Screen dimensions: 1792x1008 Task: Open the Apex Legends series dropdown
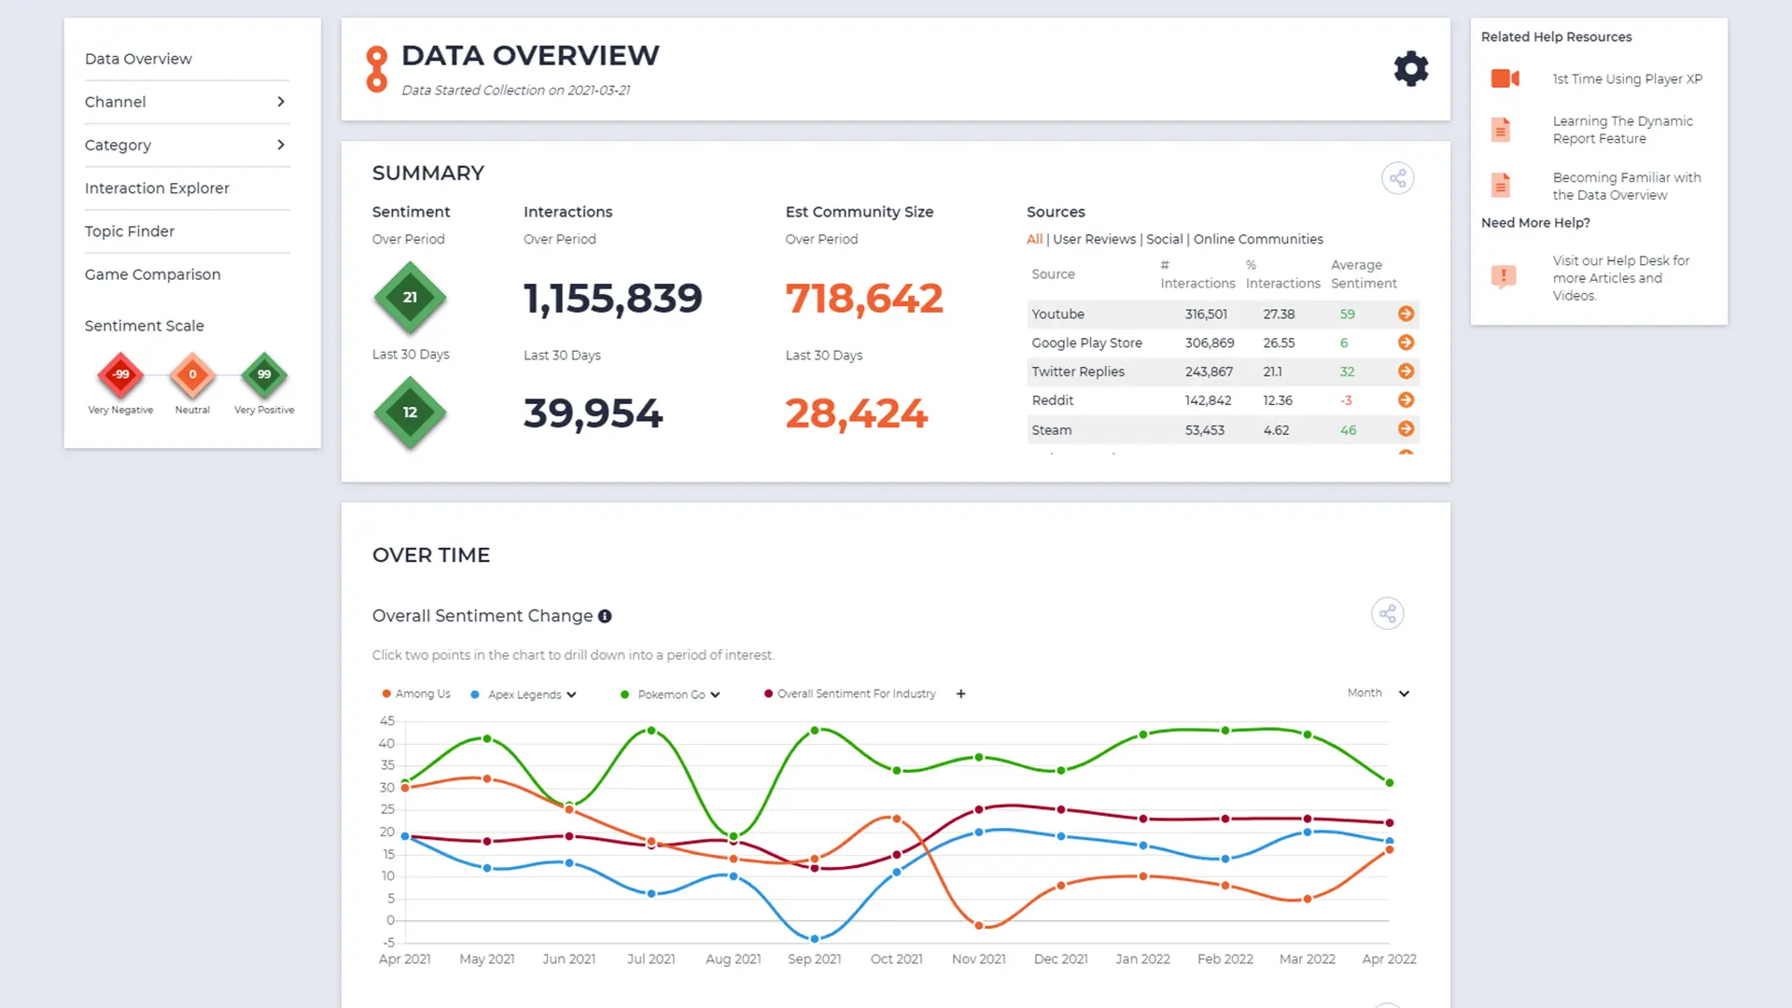point(571,694)
